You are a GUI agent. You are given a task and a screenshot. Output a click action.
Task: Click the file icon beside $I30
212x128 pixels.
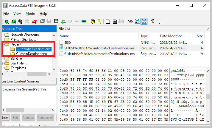point(61,42)
